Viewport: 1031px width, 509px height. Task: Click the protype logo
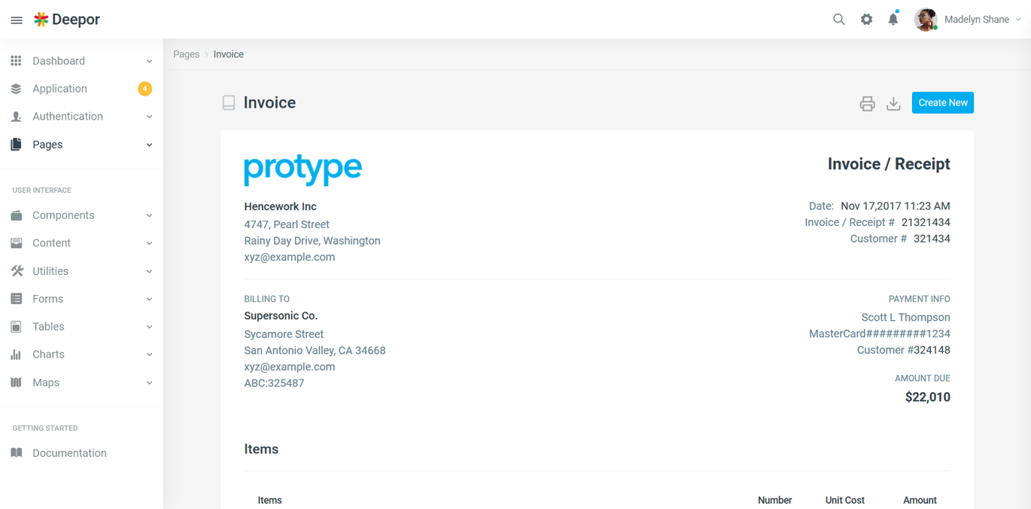pyautogui.click(x=303, y=170)
